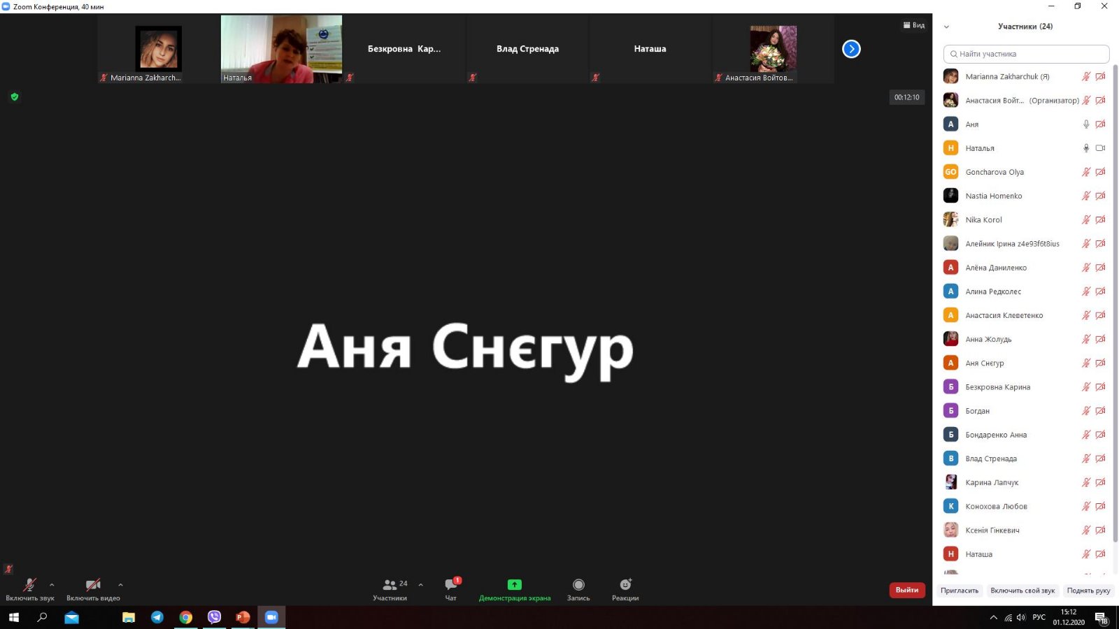Screen dimensions: 1119x629
Task: Open the Вид view menu
Action: [x=914, y=25]
